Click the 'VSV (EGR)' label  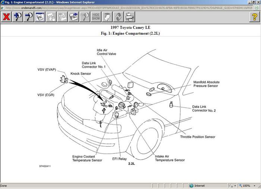(x=46, y=95)
